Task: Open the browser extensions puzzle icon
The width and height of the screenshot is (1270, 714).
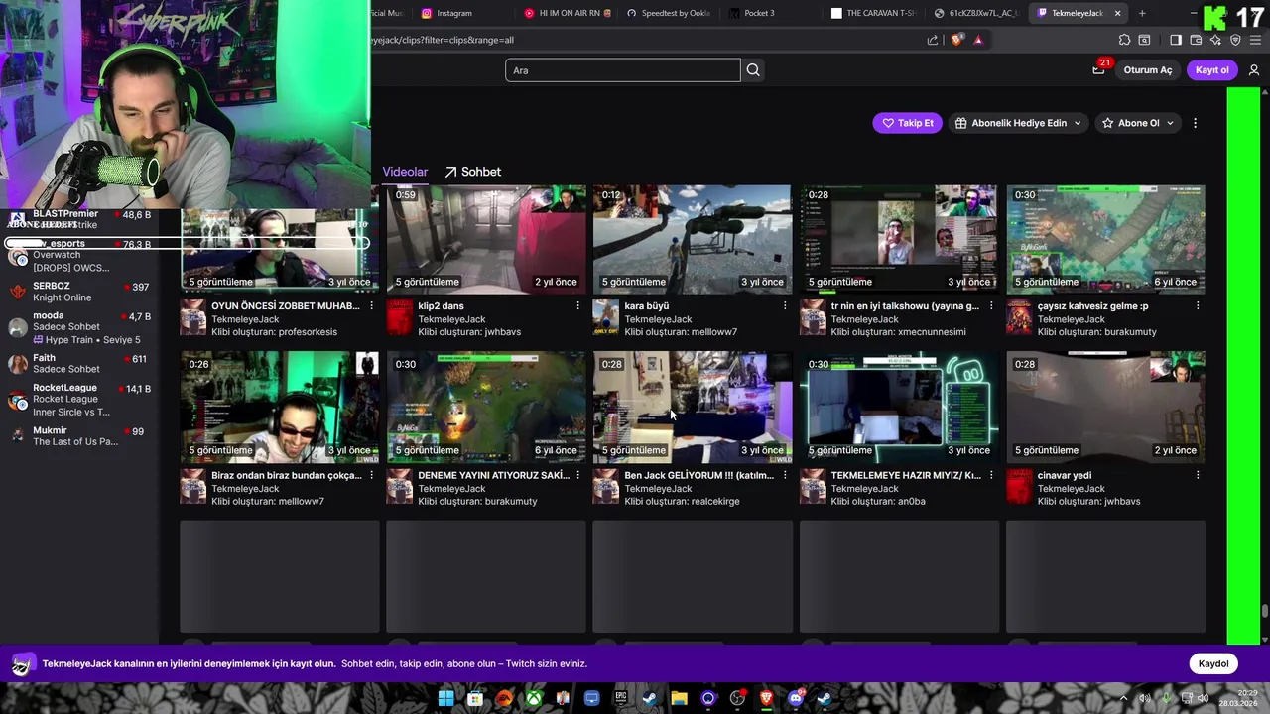Action: pyautogui.click(x=1124, y=40)
